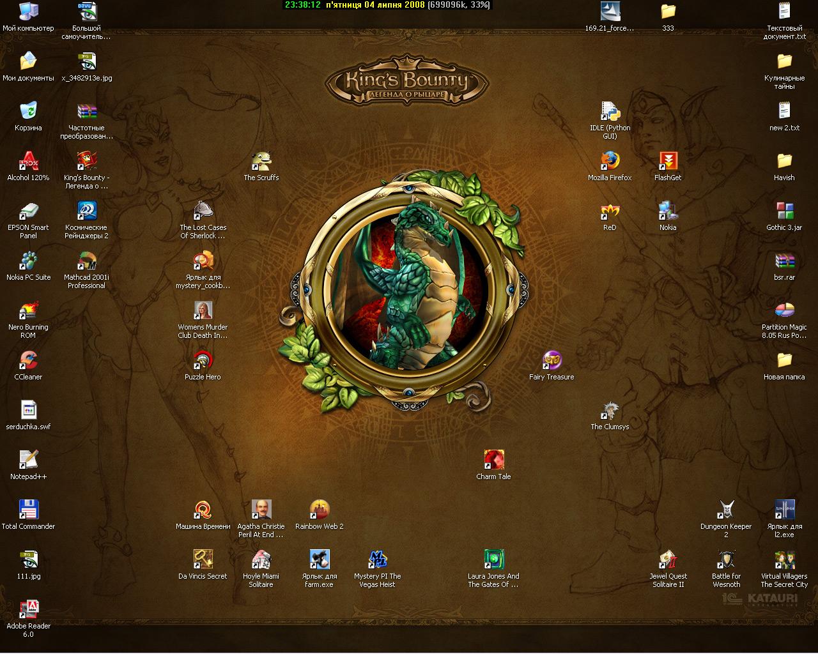Launch Mystery PI The Vegas Heist
The image size is (818, 654).
click(377, 559)
